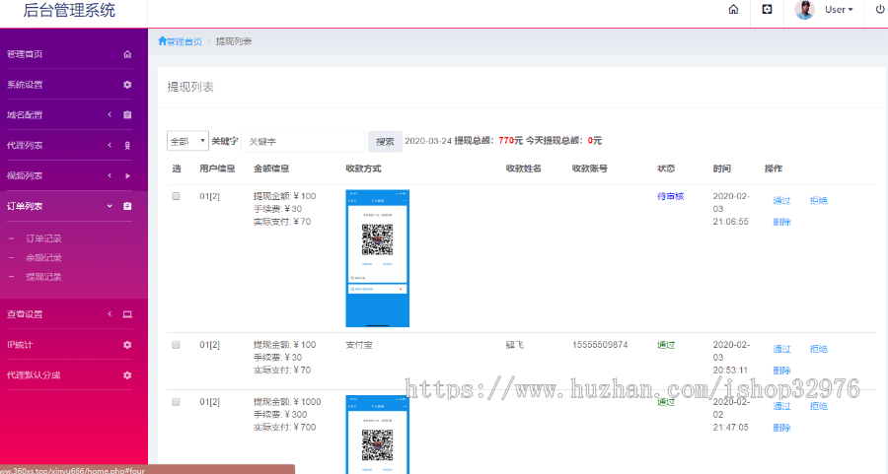Click 通过 link in the 支付宝 row
This screenshot has width=888, height=474.
point(781,349)
